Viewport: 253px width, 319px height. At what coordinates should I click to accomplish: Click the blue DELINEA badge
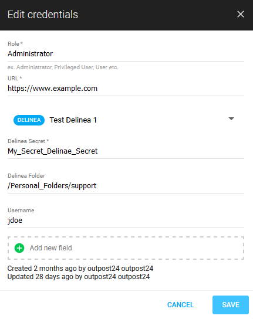(x=29, y=120)
